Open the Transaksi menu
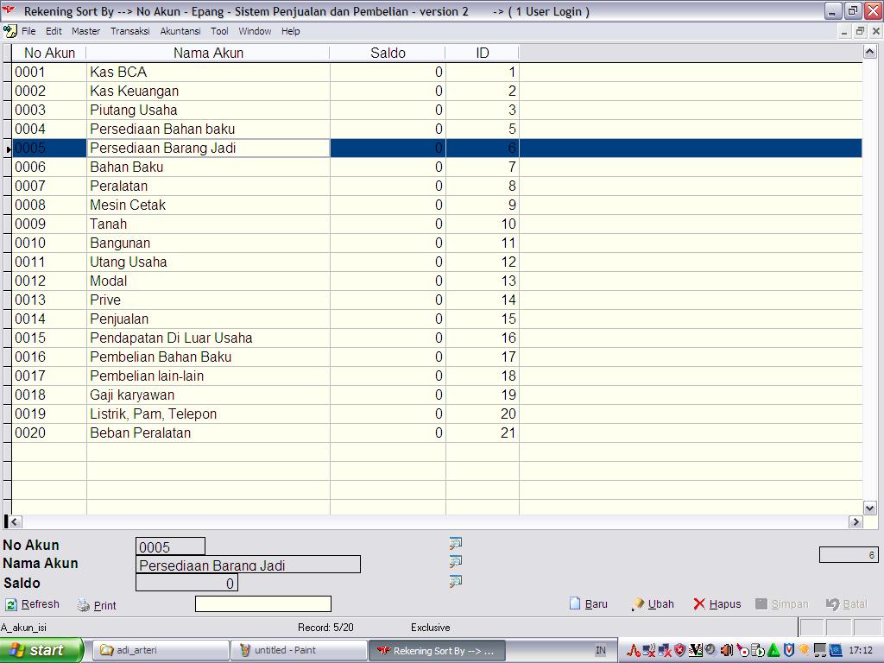The image size is (884, 663). 129,31
